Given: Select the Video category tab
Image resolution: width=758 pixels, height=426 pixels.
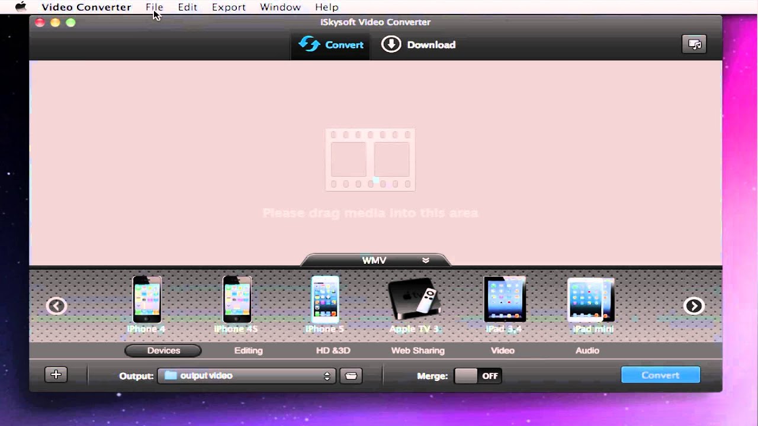Looking at the screenshot, I should coord(502,350).
